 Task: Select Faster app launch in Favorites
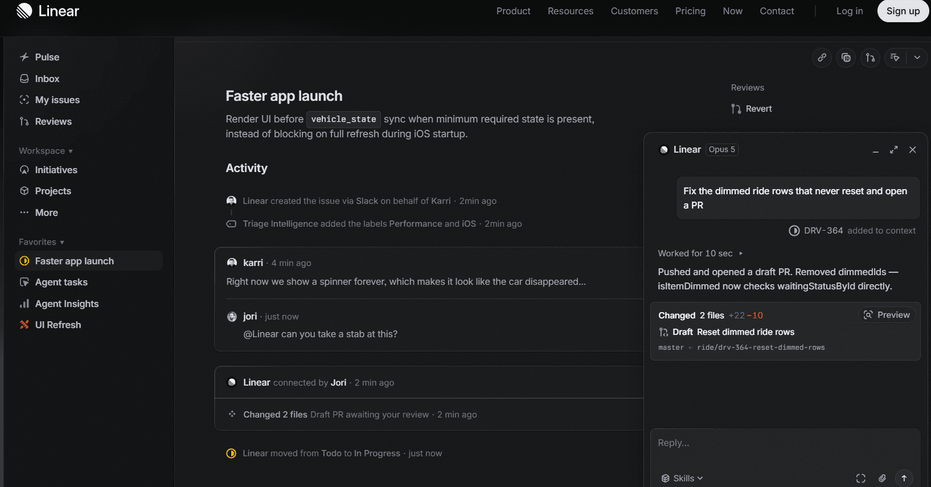click(89, 261)
